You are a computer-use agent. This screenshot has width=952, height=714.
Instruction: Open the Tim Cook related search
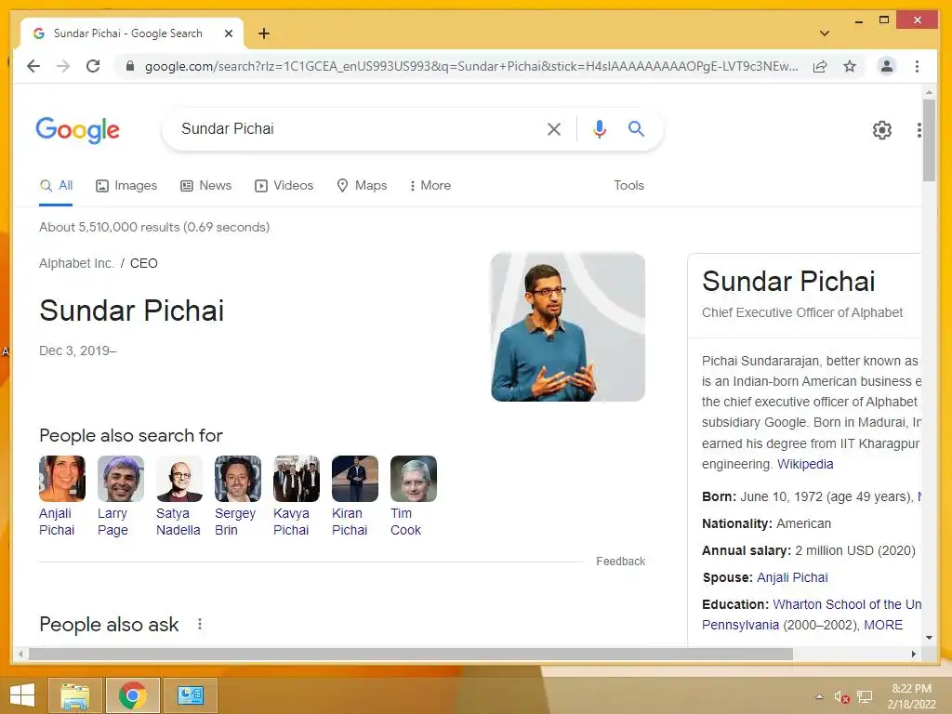click(x=414, y=496)
